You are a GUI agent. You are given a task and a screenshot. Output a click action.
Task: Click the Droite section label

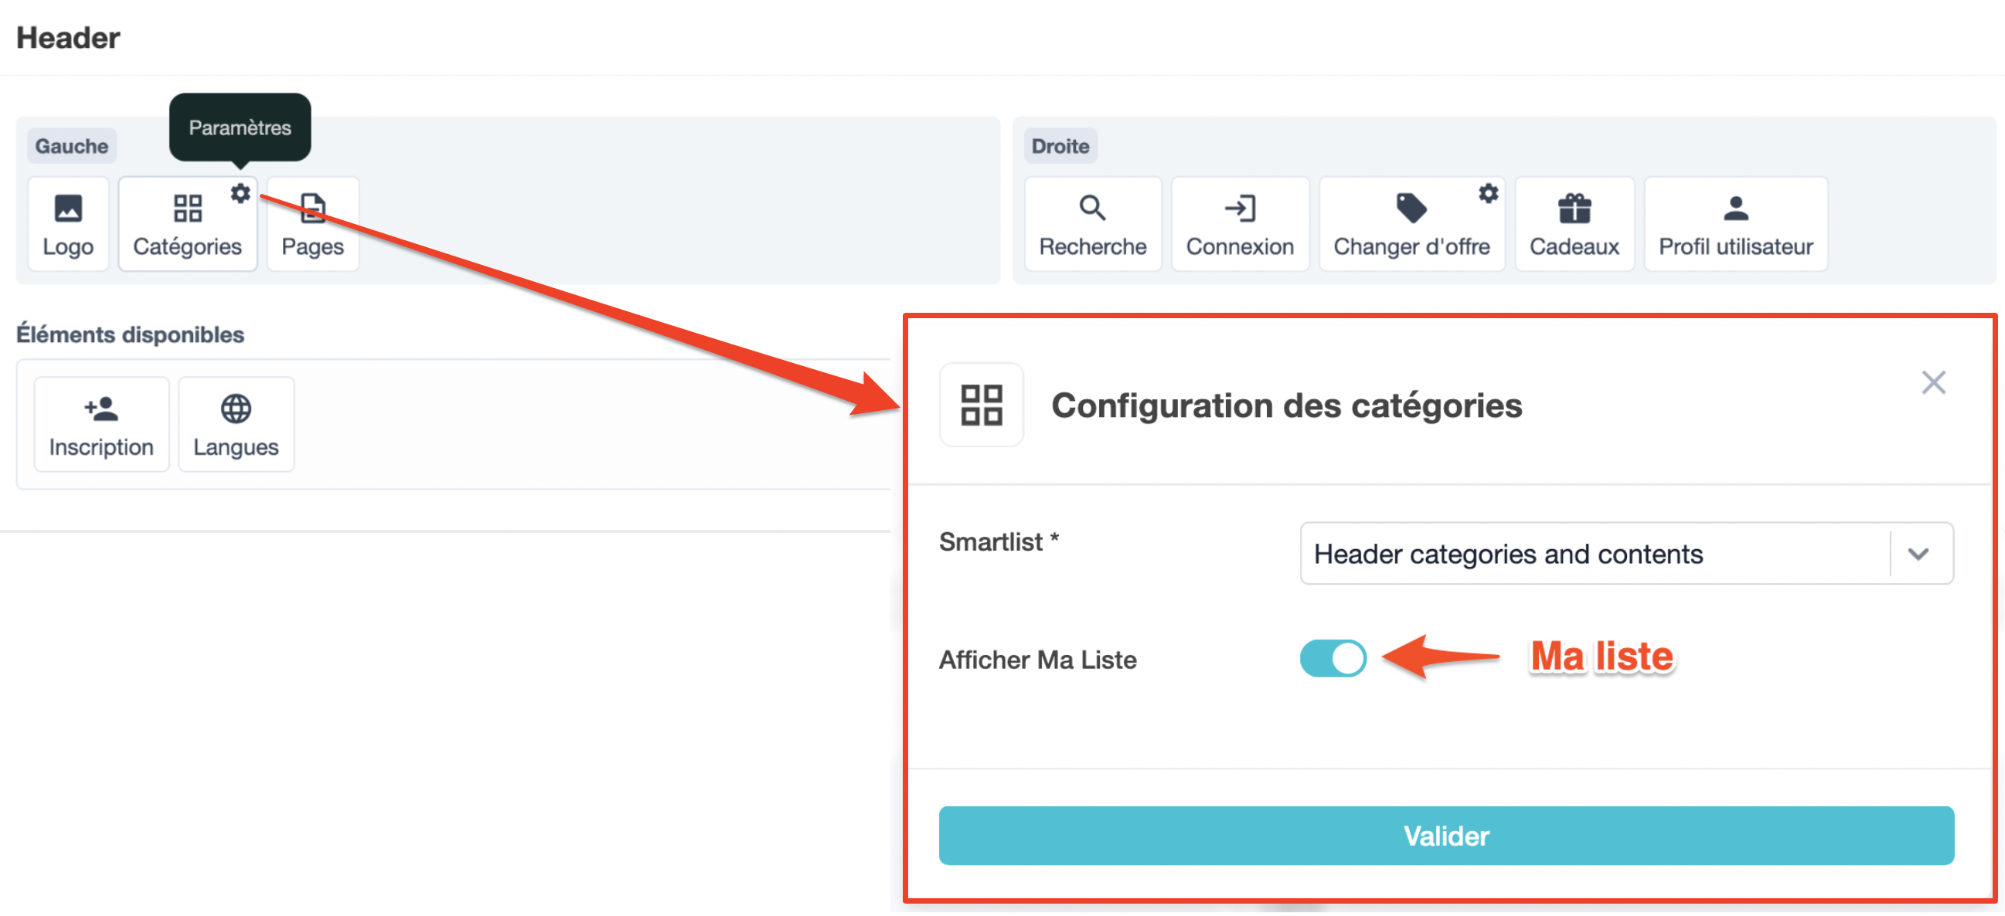pyautogui.click(x=1060, y=145)
